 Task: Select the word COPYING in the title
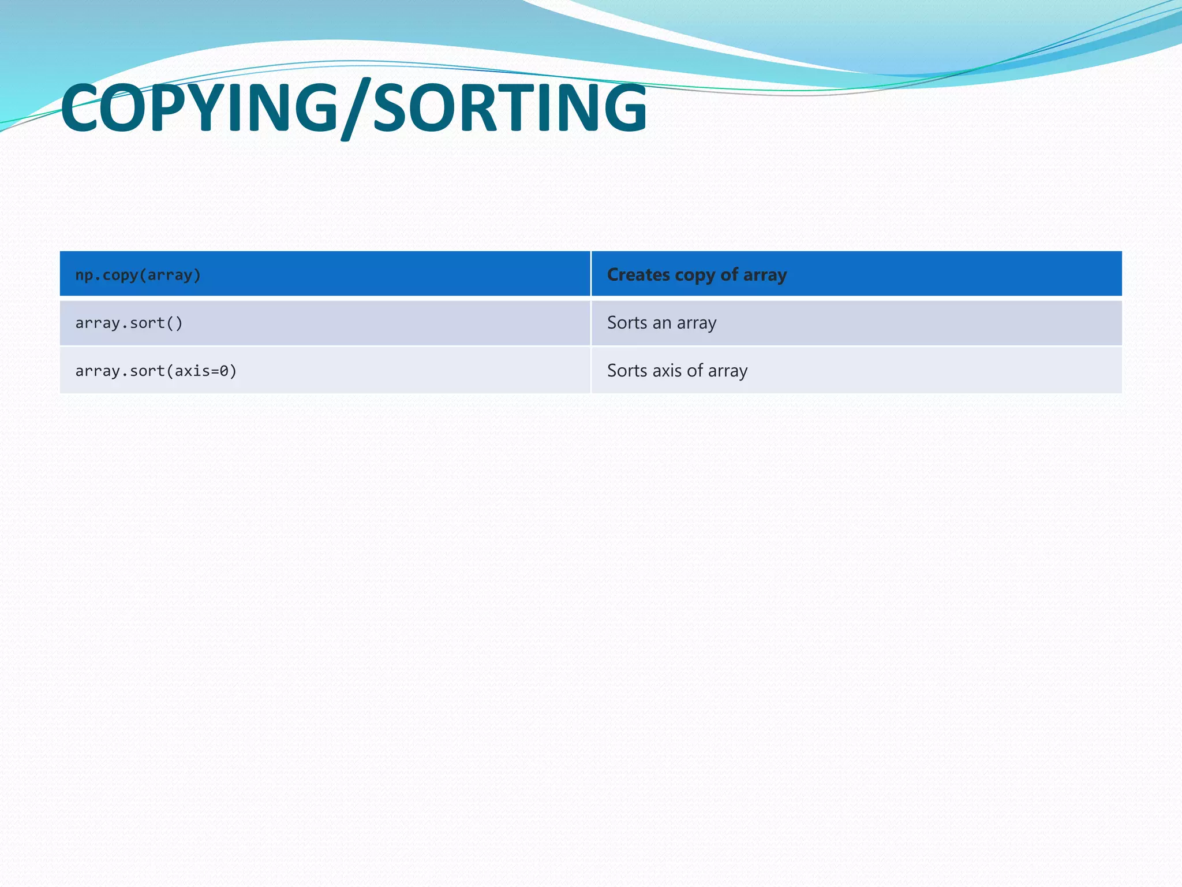(199, 108)
